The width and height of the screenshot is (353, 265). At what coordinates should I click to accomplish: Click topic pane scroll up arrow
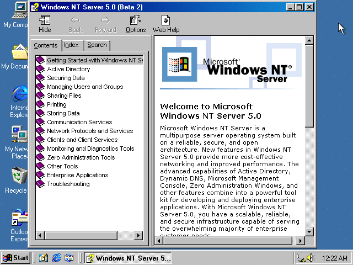click(x=309, y=40)
